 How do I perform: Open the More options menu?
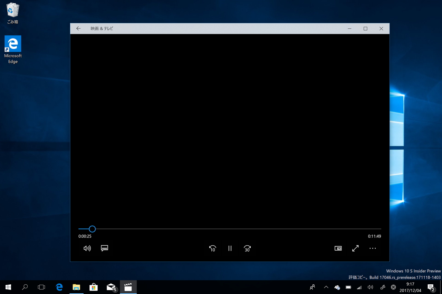[x=372, y=248]
